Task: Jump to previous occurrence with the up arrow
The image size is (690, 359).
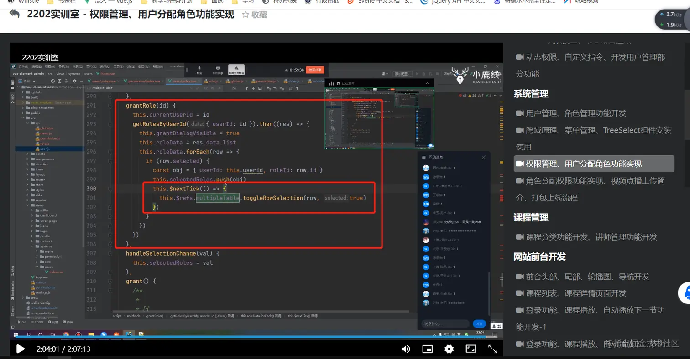Action: pyautogui.click(x=247, y=88)
